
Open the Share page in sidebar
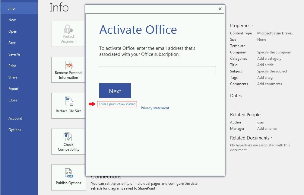coord(19,77)
